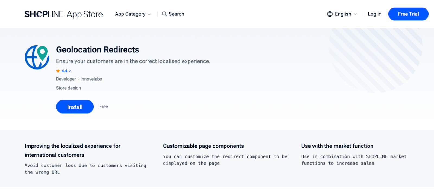The image size is (434, 189).
Task: Click the 'Customizable page components' heading
Action: click(x=203, y=146)
